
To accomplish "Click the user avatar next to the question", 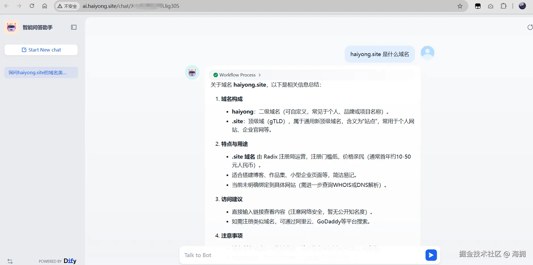I will pyautogui.click(x=427, y=52).
